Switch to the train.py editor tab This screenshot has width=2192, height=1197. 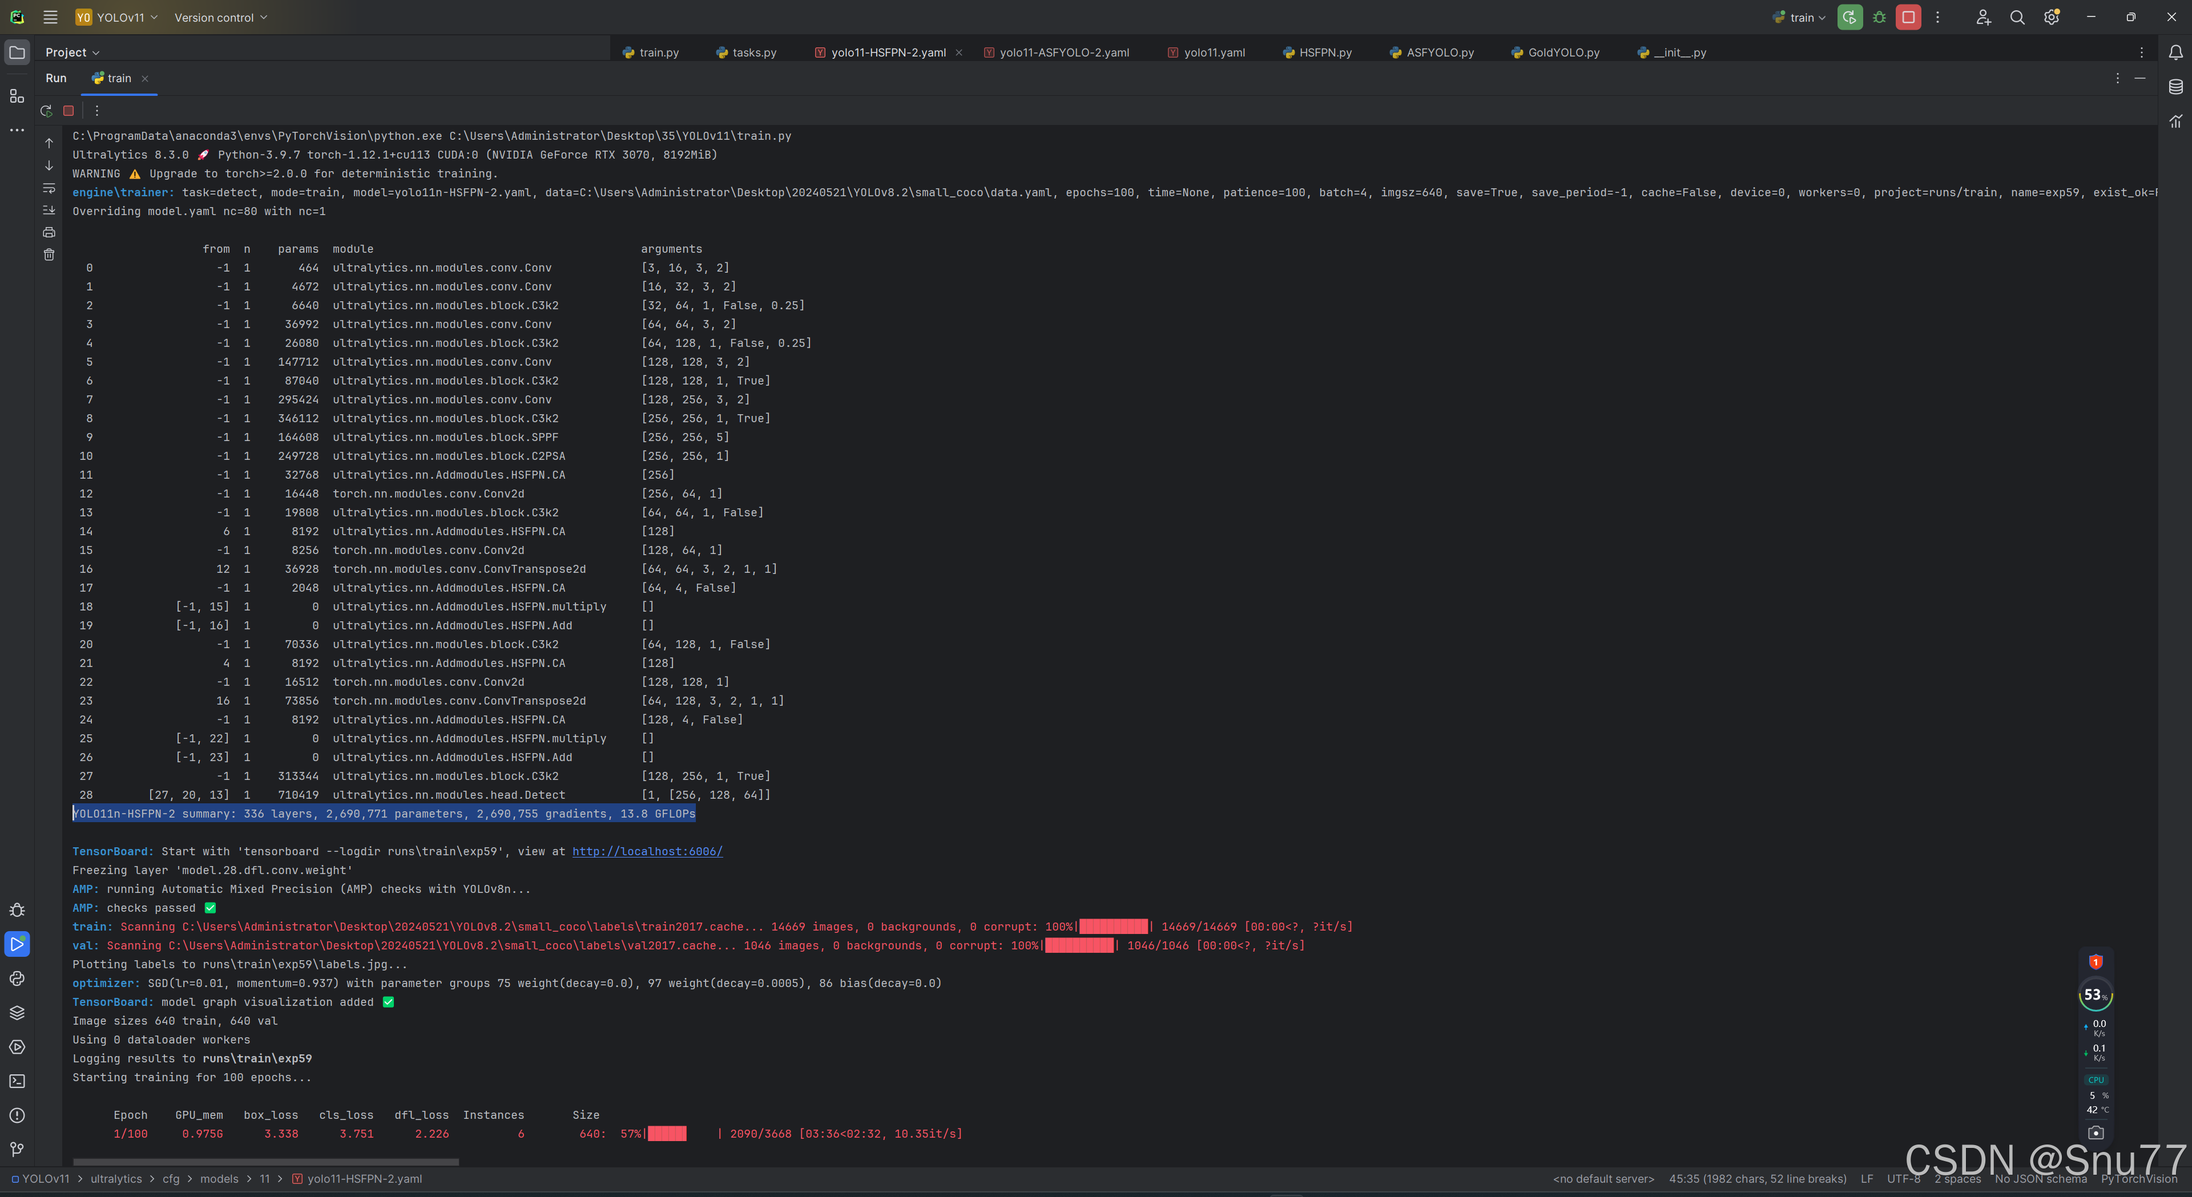[x=651, y=52]
